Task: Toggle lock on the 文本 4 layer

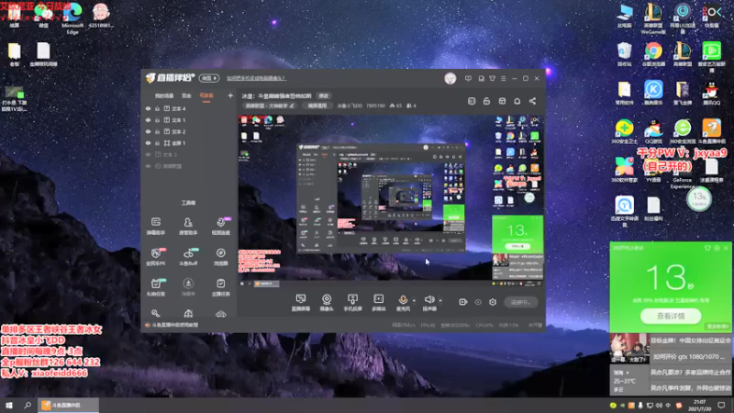Action: point(157,108)
